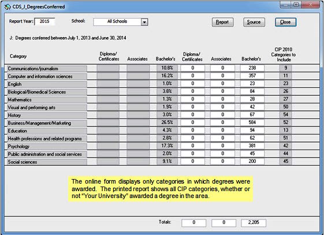Click the Close button beside Source
The width and height of the screenshot is (324, 235).
(x=285, y=22)
